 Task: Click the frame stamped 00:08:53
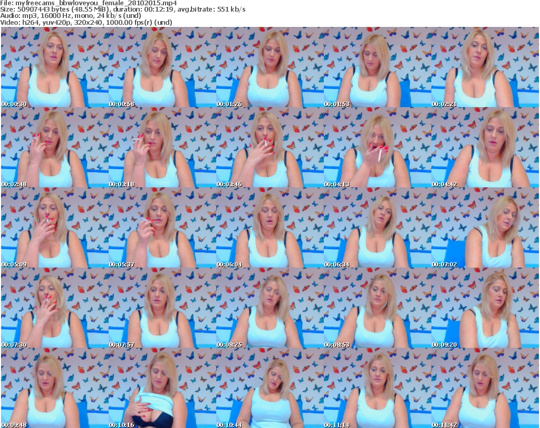[377, 308]
